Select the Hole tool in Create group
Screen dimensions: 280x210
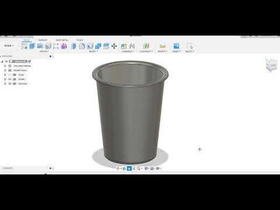click(x=48, y=46)
